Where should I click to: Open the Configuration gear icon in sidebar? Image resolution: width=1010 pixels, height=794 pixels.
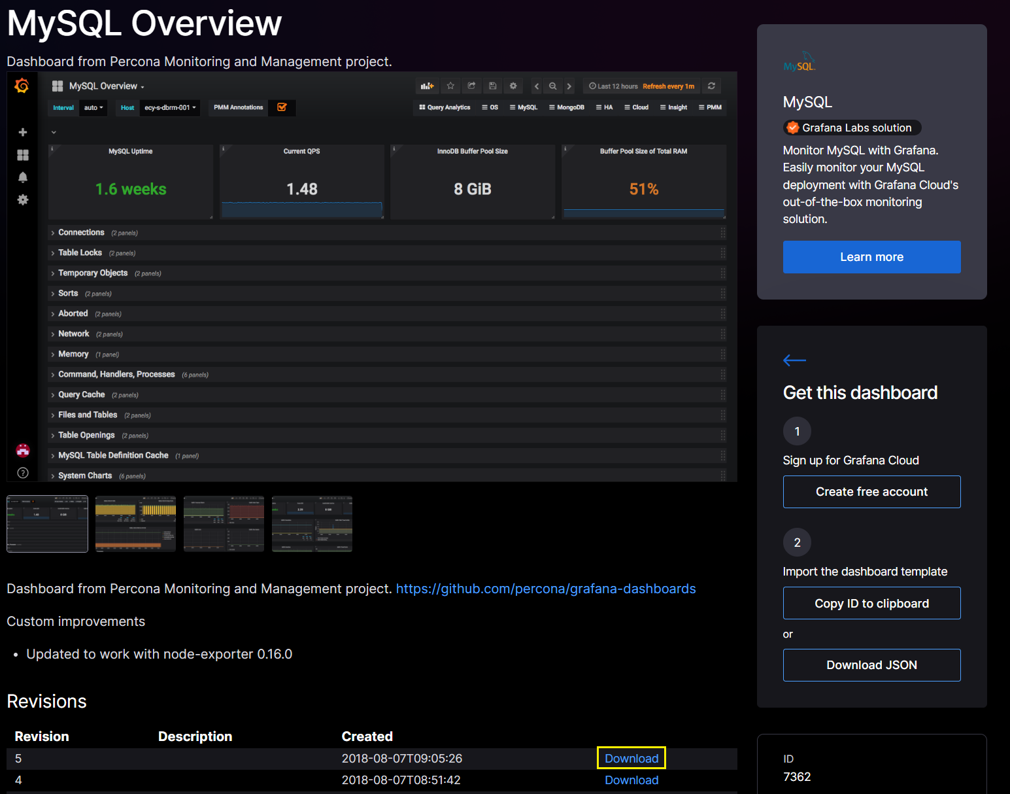pyautogui.click(x=23, y=199)
